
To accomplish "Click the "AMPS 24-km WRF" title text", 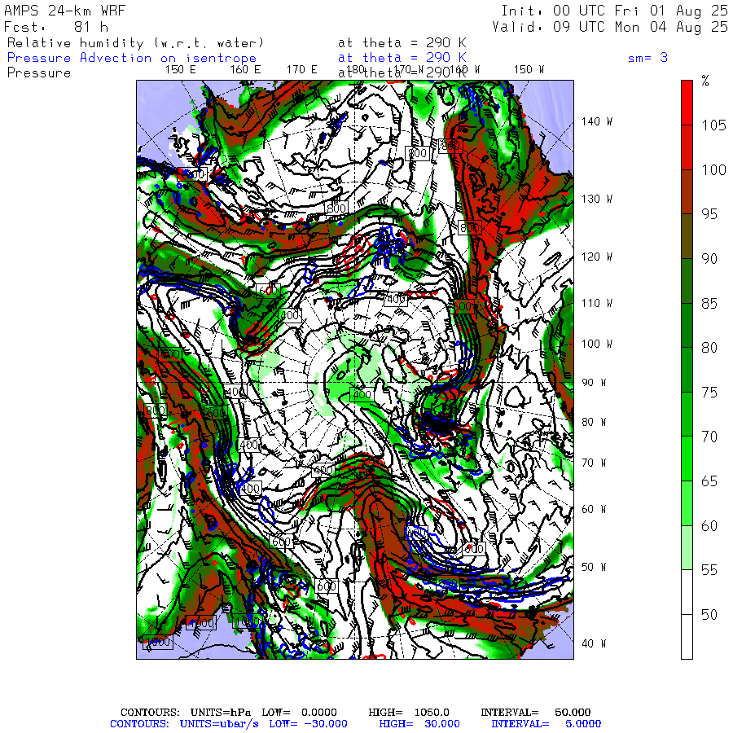I will [64, 11].
